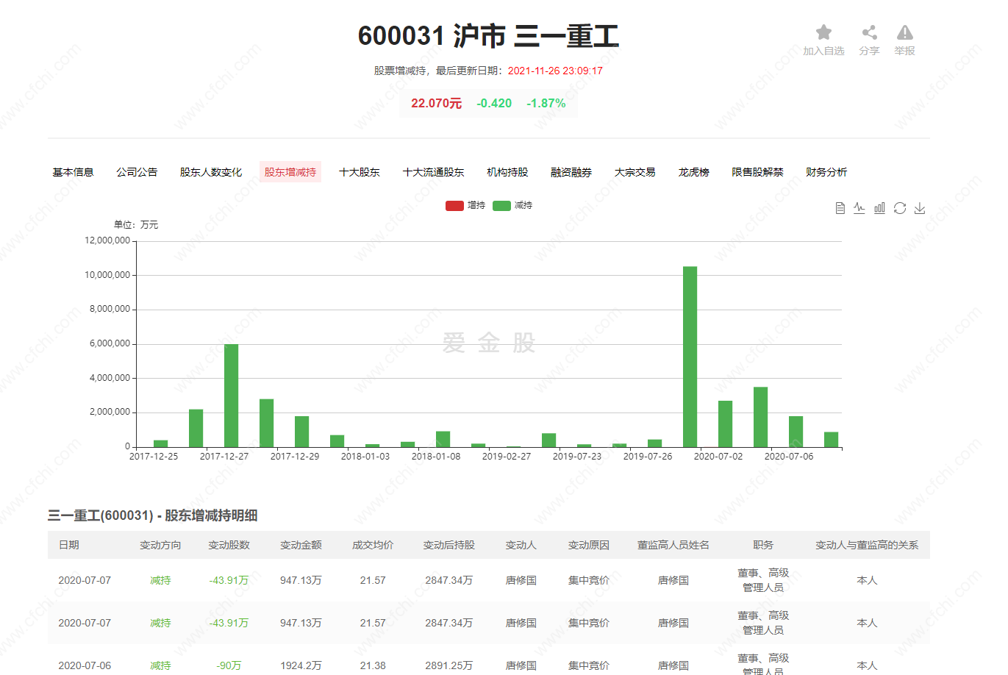The image size is (1008, 675).
Task: Switch to 机构持股 tab
Action: click(x=507, y=172)
